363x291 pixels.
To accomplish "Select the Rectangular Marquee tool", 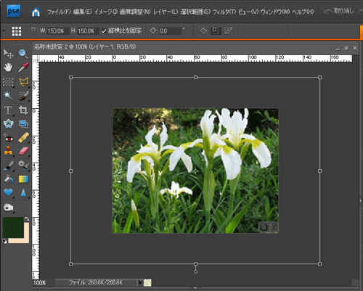I will [8, 82].
